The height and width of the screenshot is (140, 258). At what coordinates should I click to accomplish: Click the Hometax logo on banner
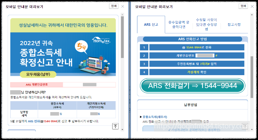[x=101, y=40]
